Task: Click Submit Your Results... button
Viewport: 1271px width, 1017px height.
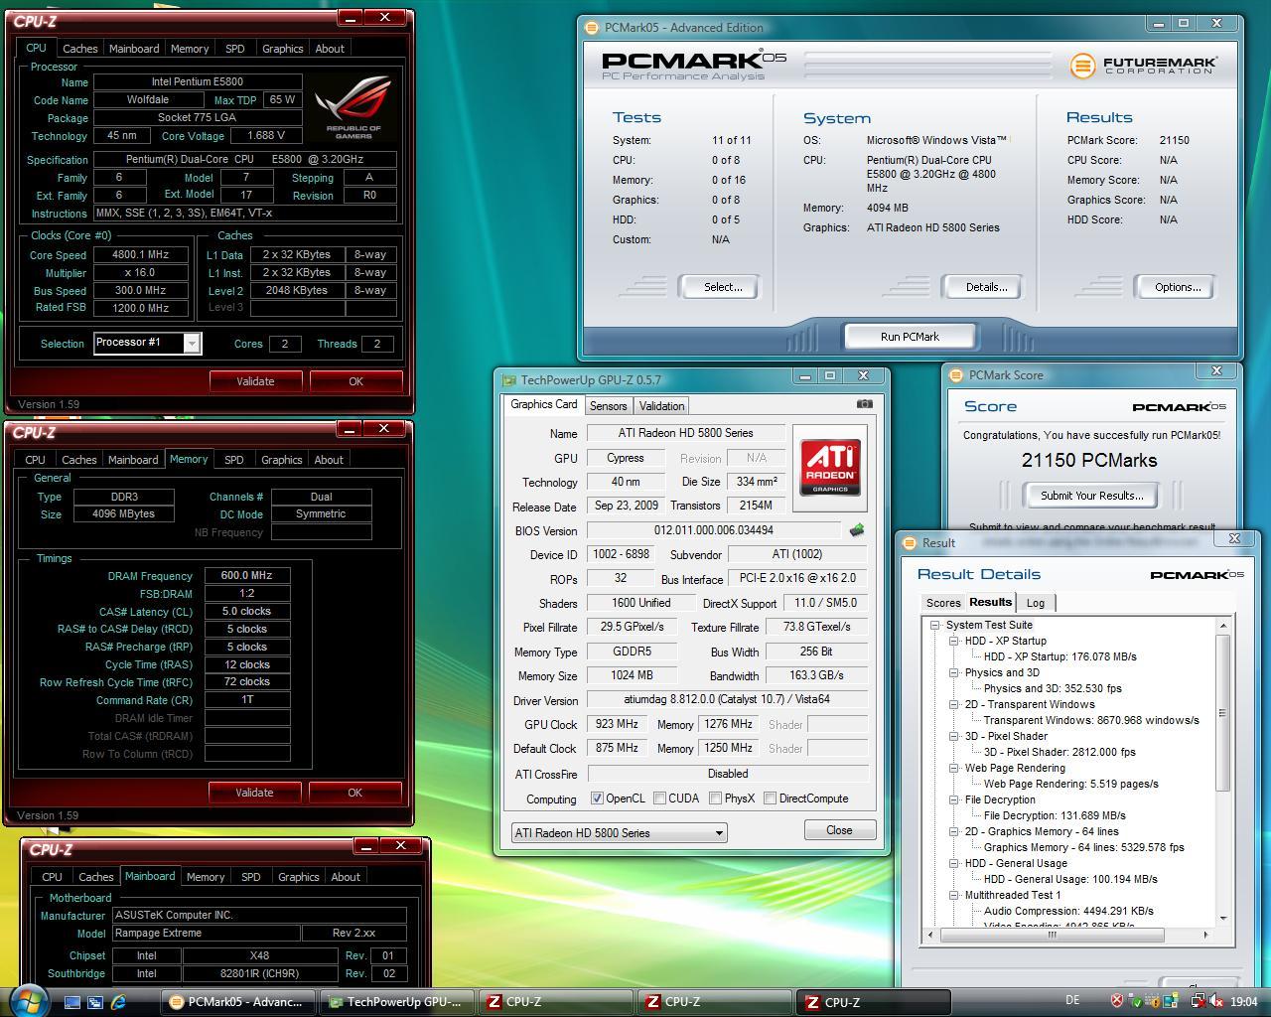Action: [1091, 496]
